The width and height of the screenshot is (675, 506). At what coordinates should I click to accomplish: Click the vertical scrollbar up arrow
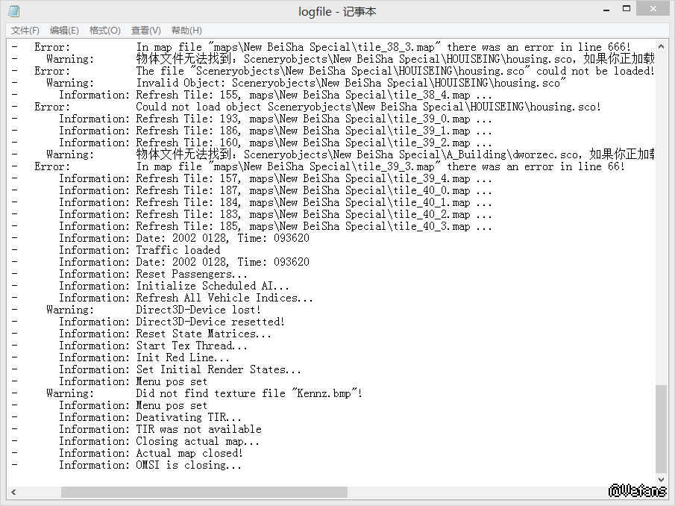pyautogui.click(x=661, y=46)
